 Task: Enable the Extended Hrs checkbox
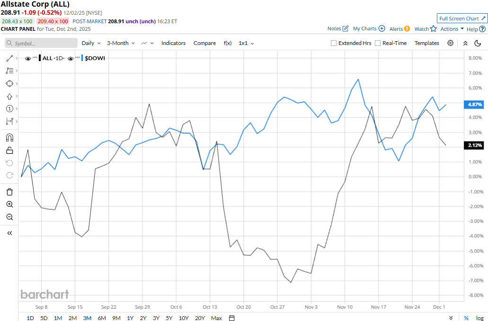(x=334, y=43)
